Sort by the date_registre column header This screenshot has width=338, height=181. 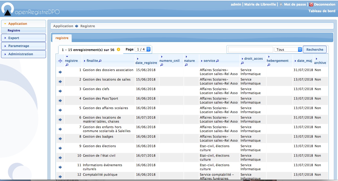(146, 63)
